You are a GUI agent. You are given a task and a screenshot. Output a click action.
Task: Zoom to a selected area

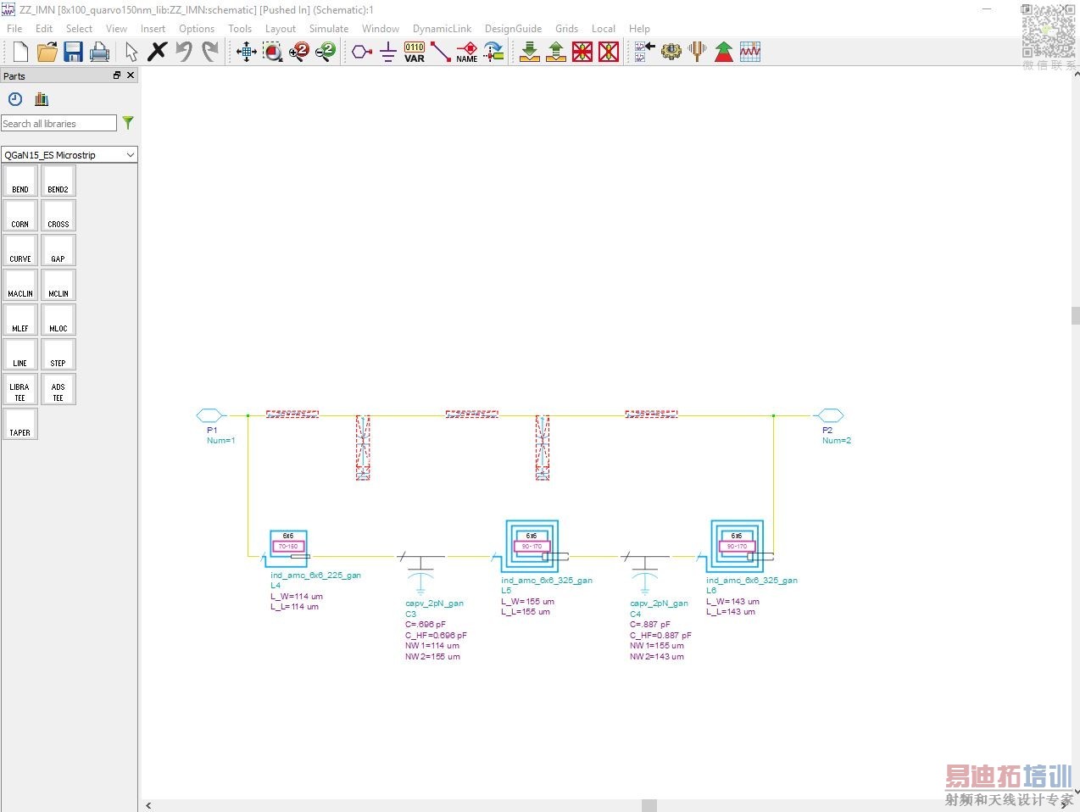272,52
